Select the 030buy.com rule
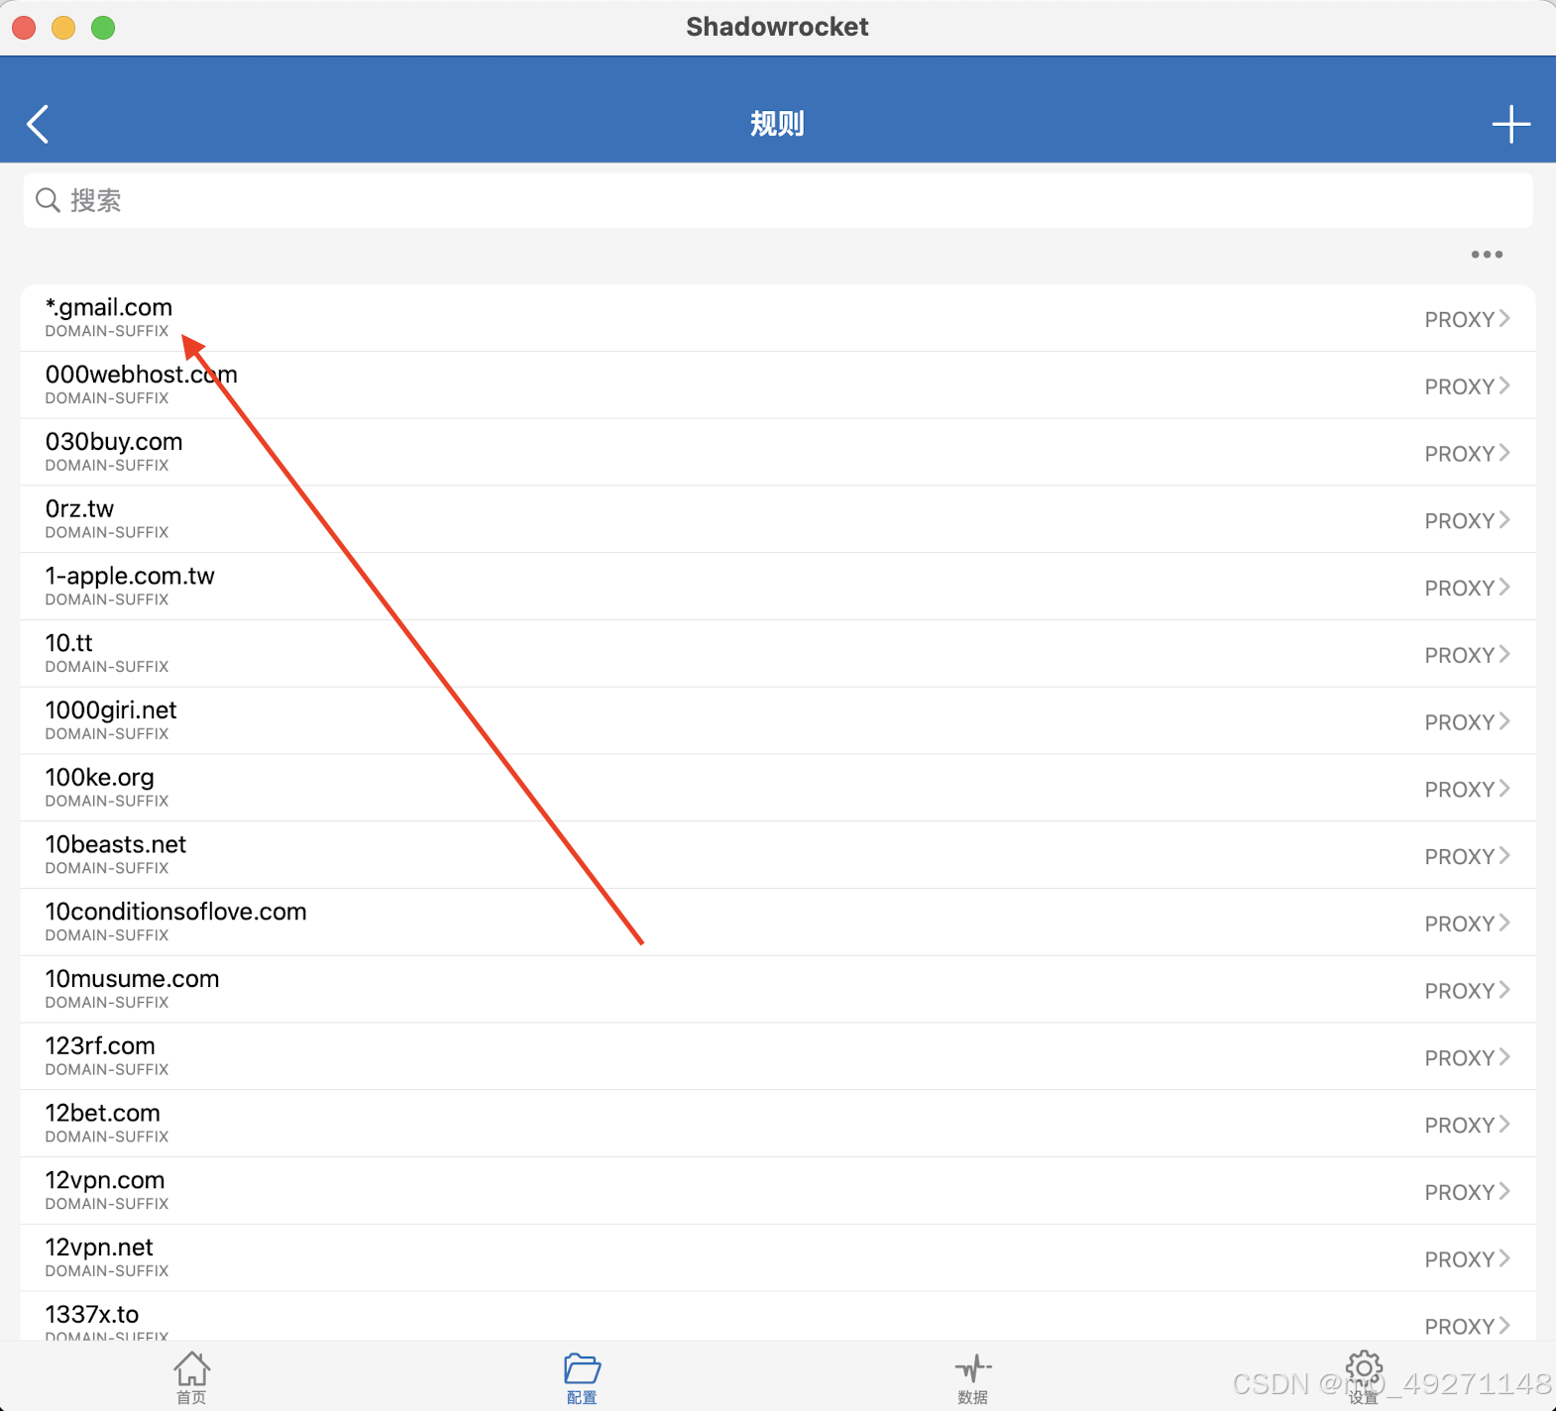 (778, 453)
